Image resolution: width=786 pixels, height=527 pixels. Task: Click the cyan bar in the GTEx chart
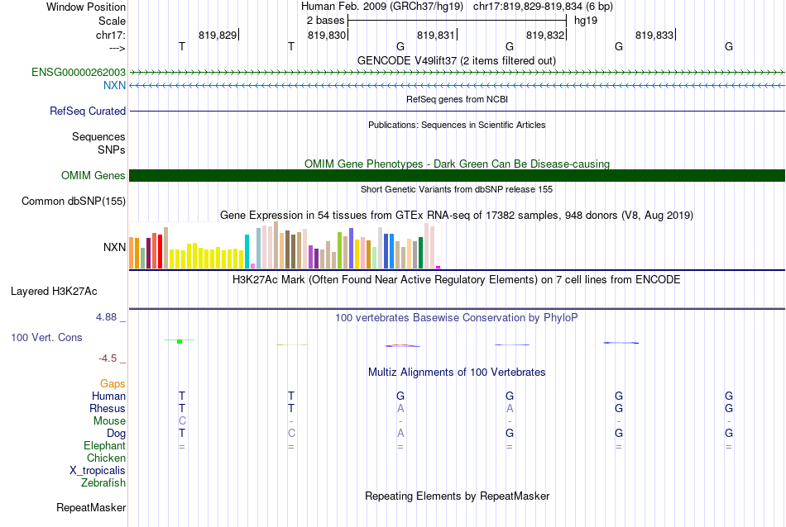[x=247, y=251]
